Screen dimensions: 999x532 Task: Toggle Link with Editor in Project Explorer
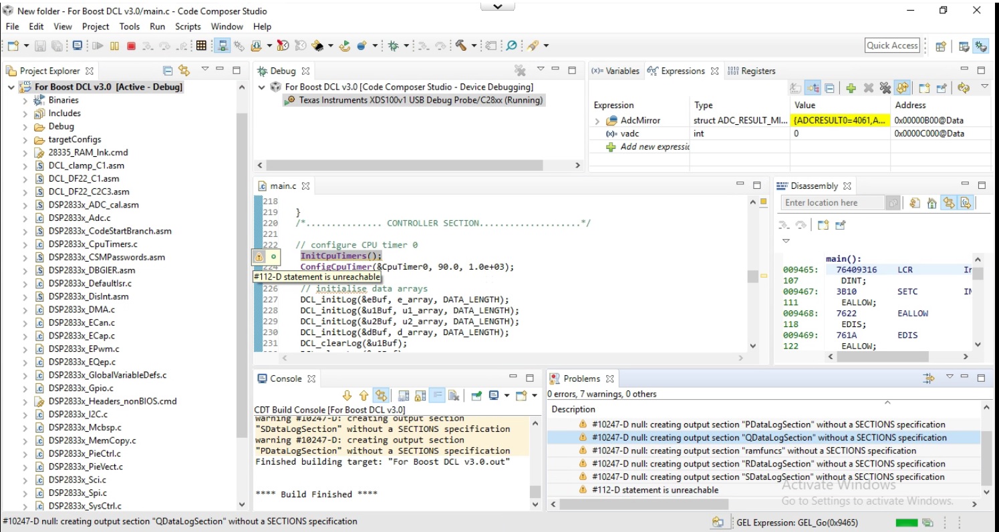click(x=184, y=70)
